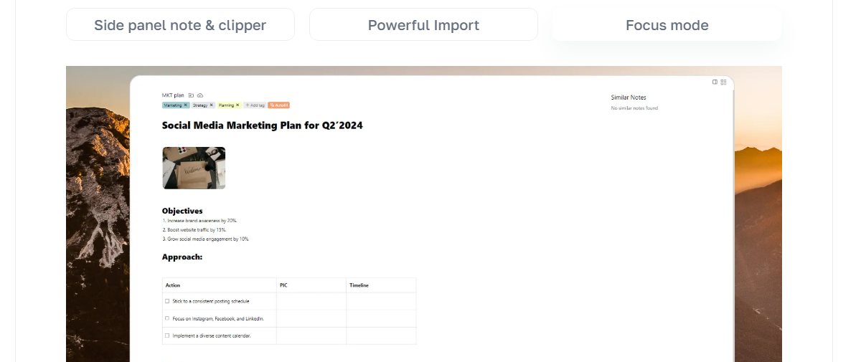This screenshot has height=362, width=861.
Task: Switch to Side panel note & clipper tab
Action: (180, 25)
